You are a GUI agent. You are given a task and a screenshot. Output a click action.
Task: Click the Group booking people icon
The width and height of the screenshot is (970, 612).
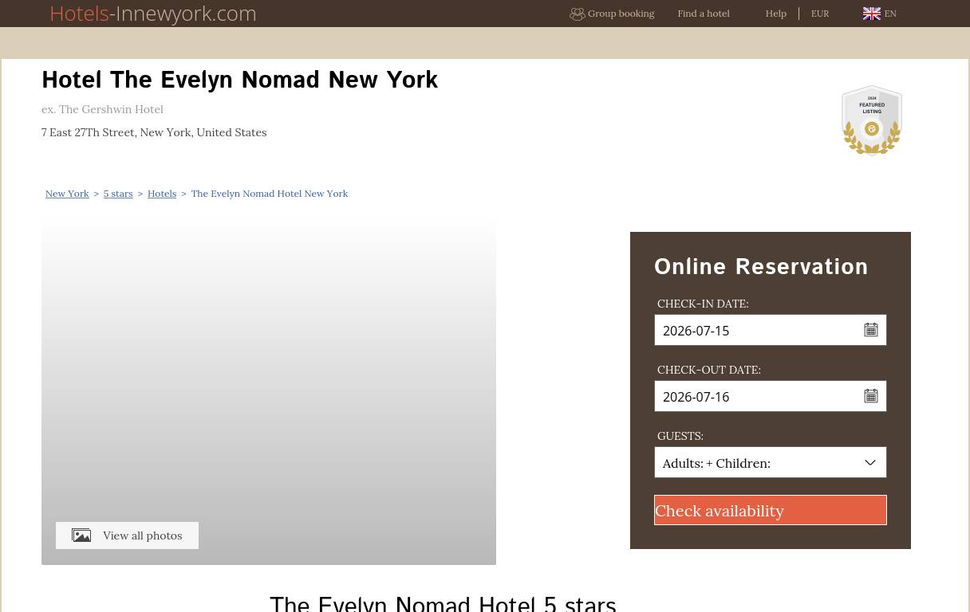click(x=577, y=14)
